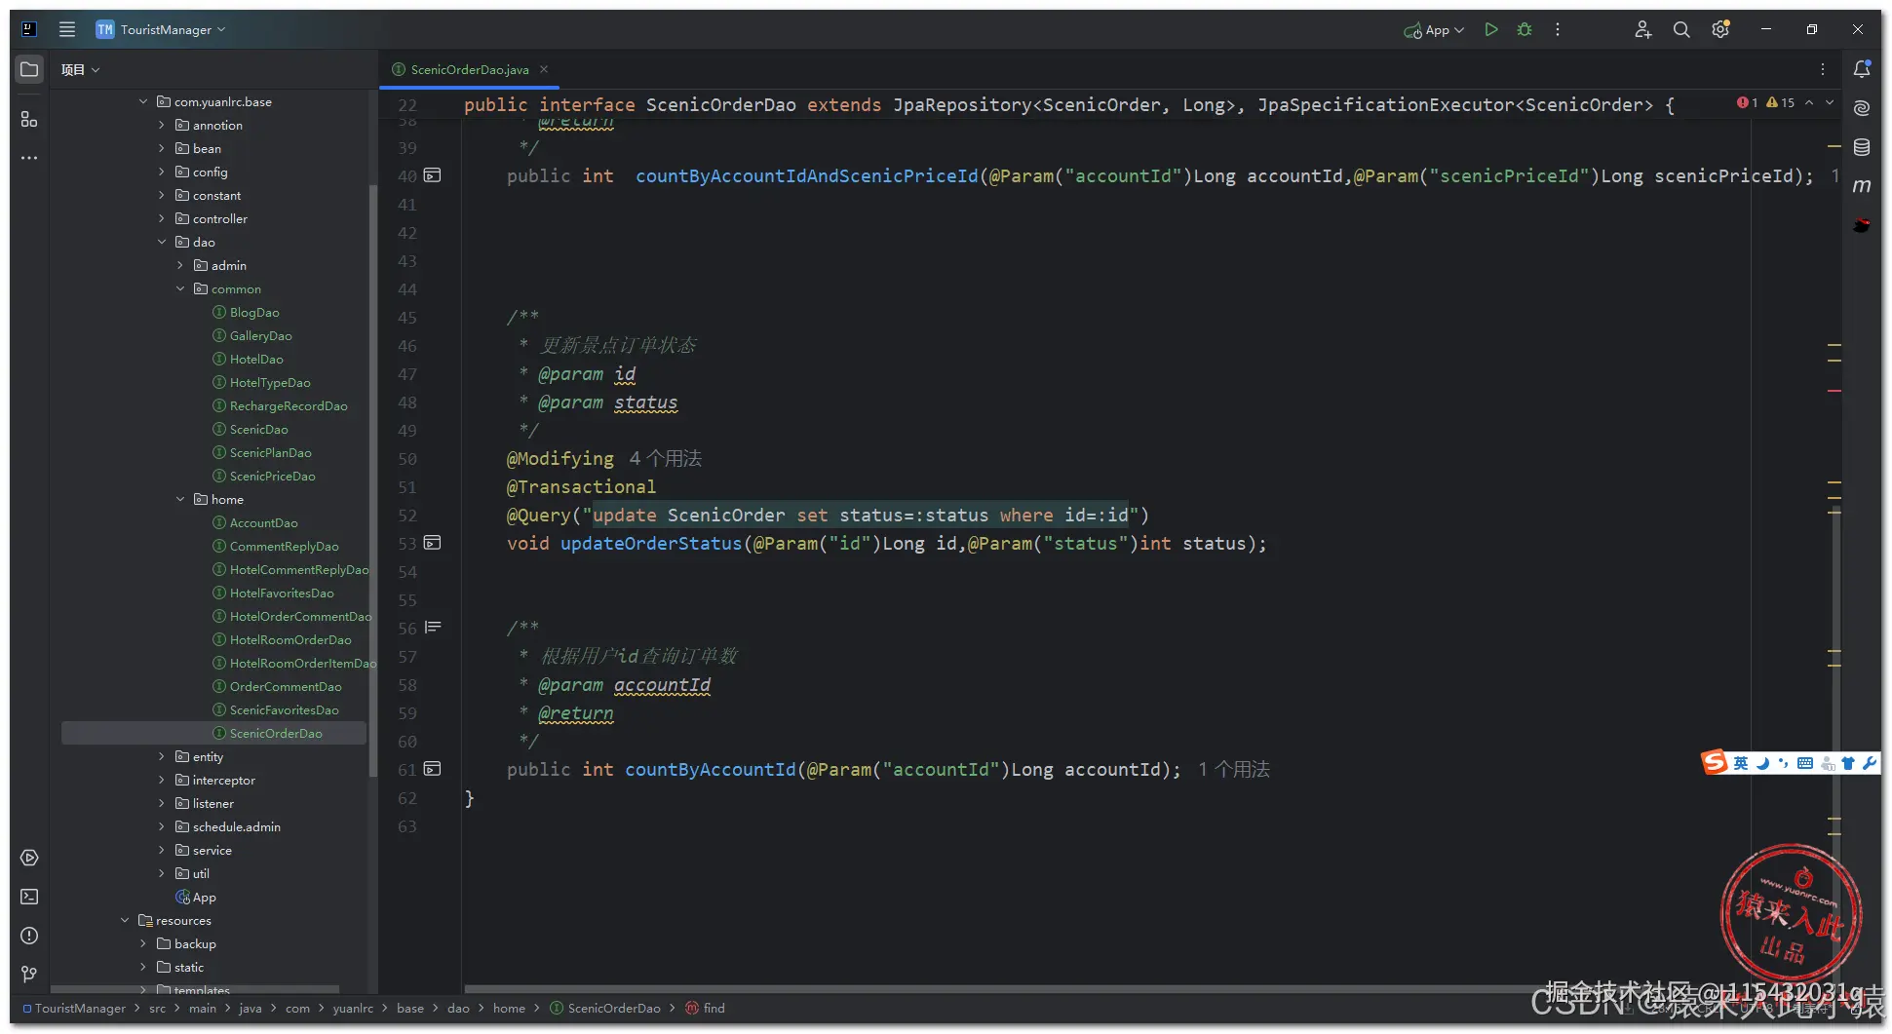Collapse the dao package

point(162,242)
